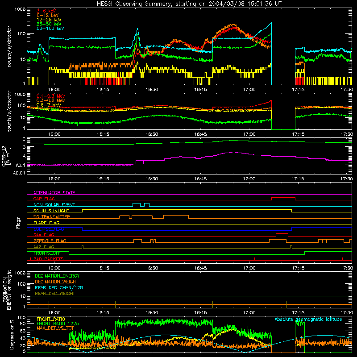Pick the '50-100 keV' legend entry
The image size is (357, 357).
click(50, 29)
